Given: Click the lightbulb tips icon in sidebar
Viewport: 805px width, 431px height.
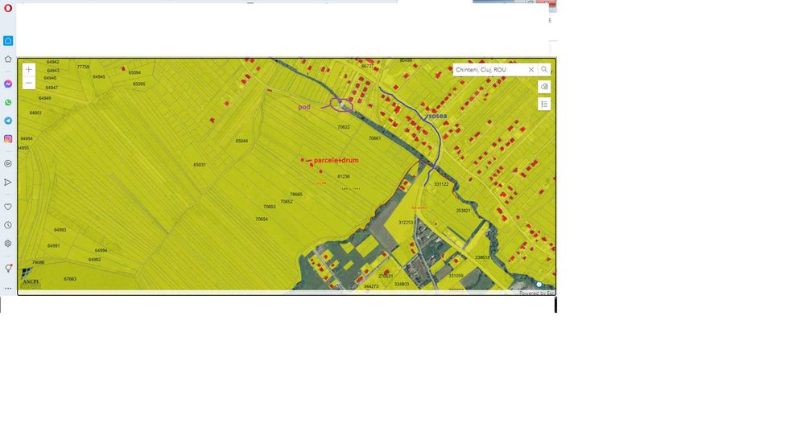Looking at the screenshot, I should point(8,269).
